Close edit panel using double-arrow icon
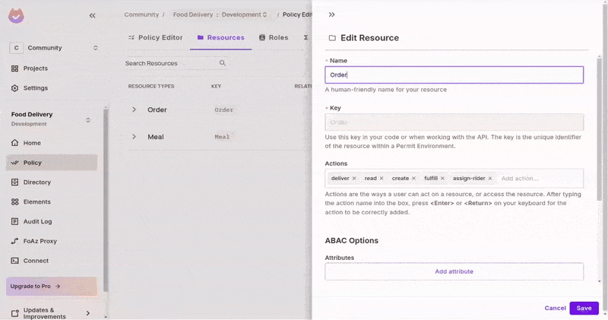This screenshot has height=320, width=608. pos(332,14)
